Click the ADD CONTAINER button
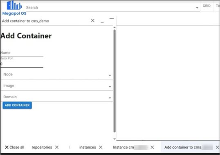Image resolution: width=220 pixels, height=155 pixels. 17,105
